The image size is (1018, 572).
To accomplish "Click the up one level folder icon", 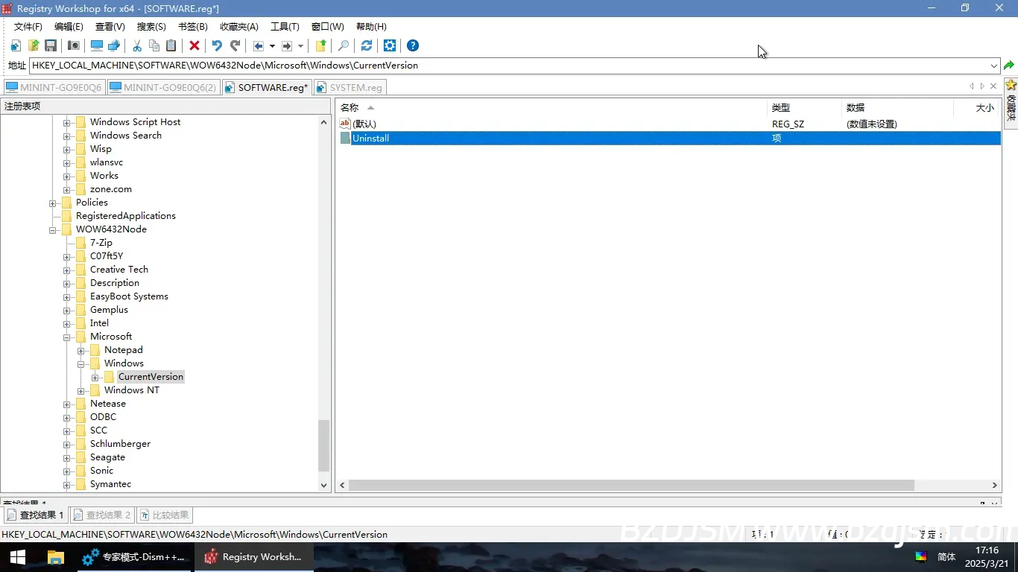I will click(x=321, y=46).
